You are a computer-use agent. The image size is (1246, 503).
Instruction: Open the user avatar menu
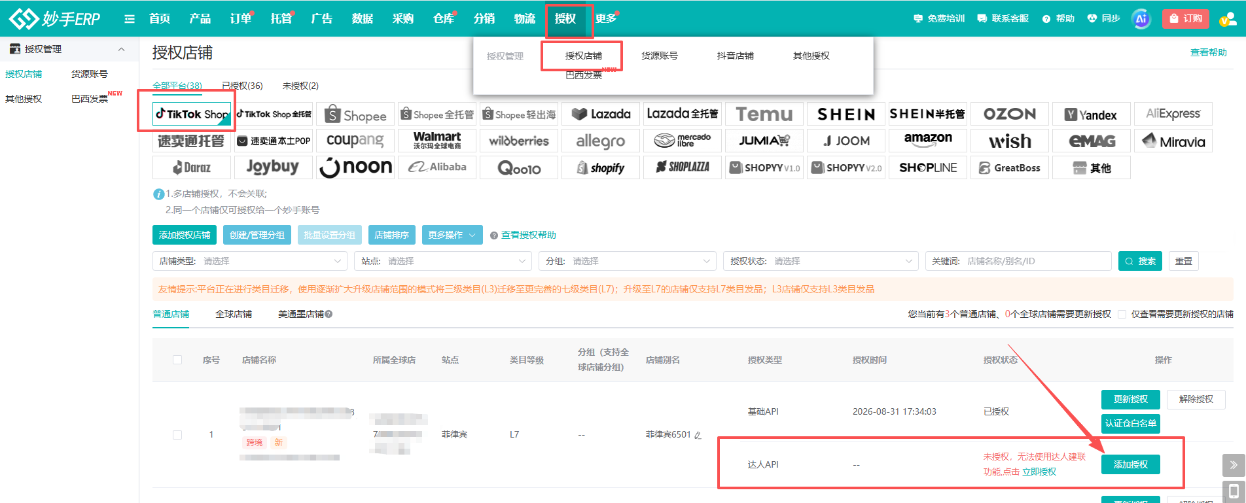pos(1227,18)
